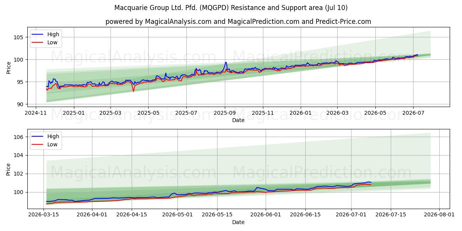Click lower chart y-axis value '106'
The height and width of the screenshot is (231, 462).
coord(19,137)
